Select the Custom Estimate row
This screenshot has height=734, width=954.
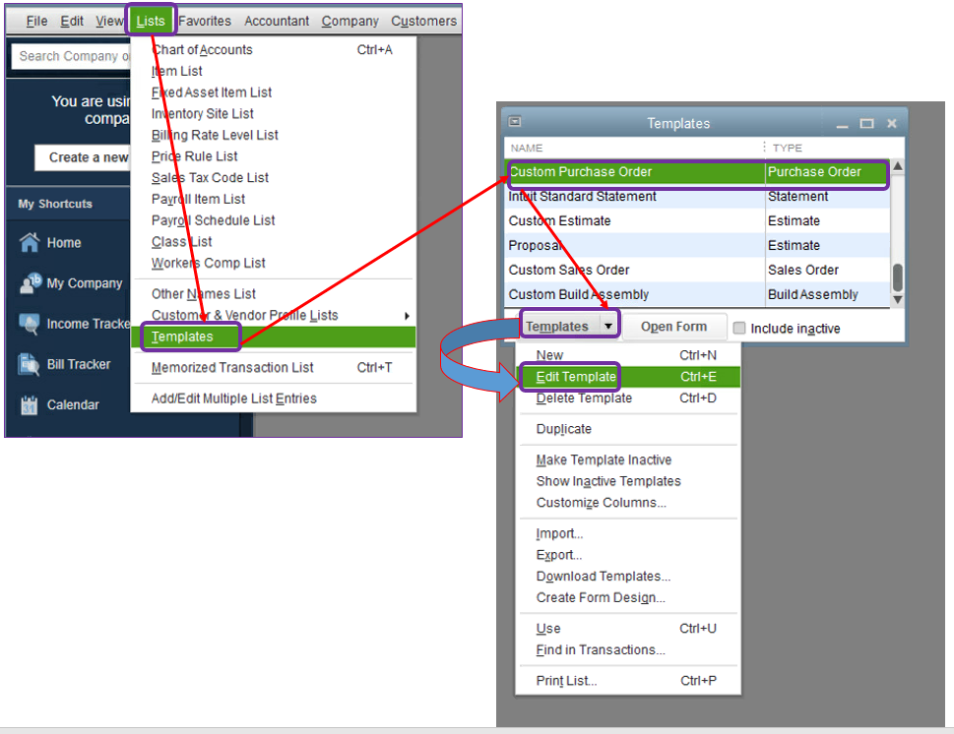pyautogui.click(x=697, y=220)
